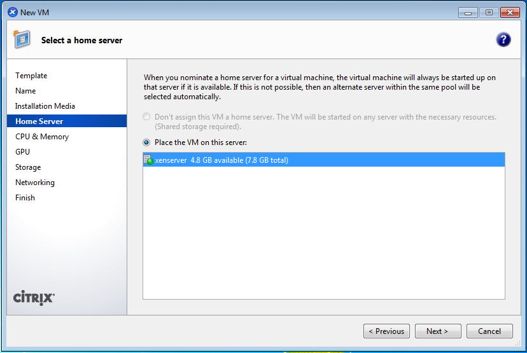Select 'Place the VM on this server' radio

147,142
